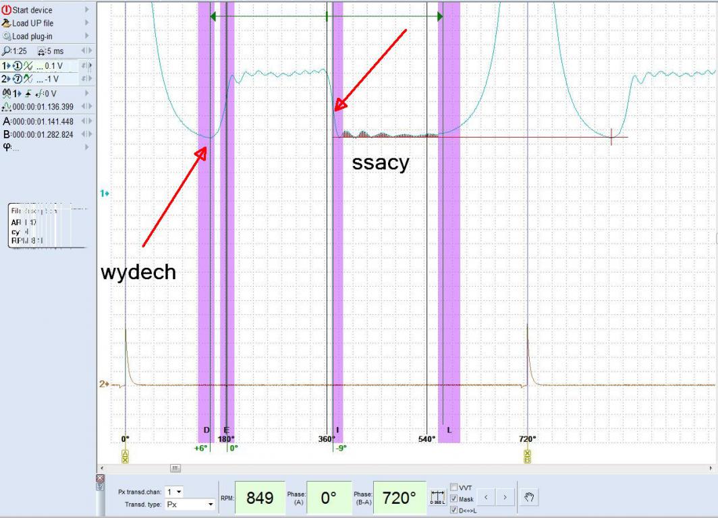Toggle the D<=>L checkbox
The image size is (718, 518).
coord(453,510)
